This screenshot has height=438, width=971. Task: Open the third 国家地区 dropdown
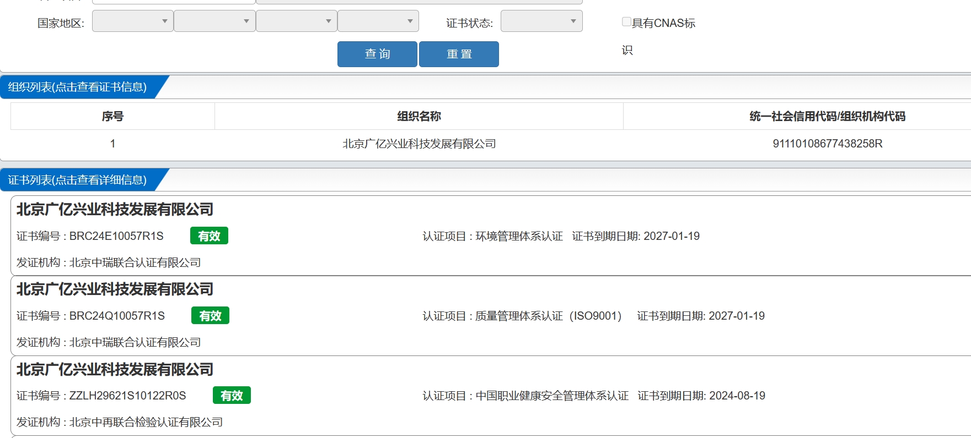297,21
